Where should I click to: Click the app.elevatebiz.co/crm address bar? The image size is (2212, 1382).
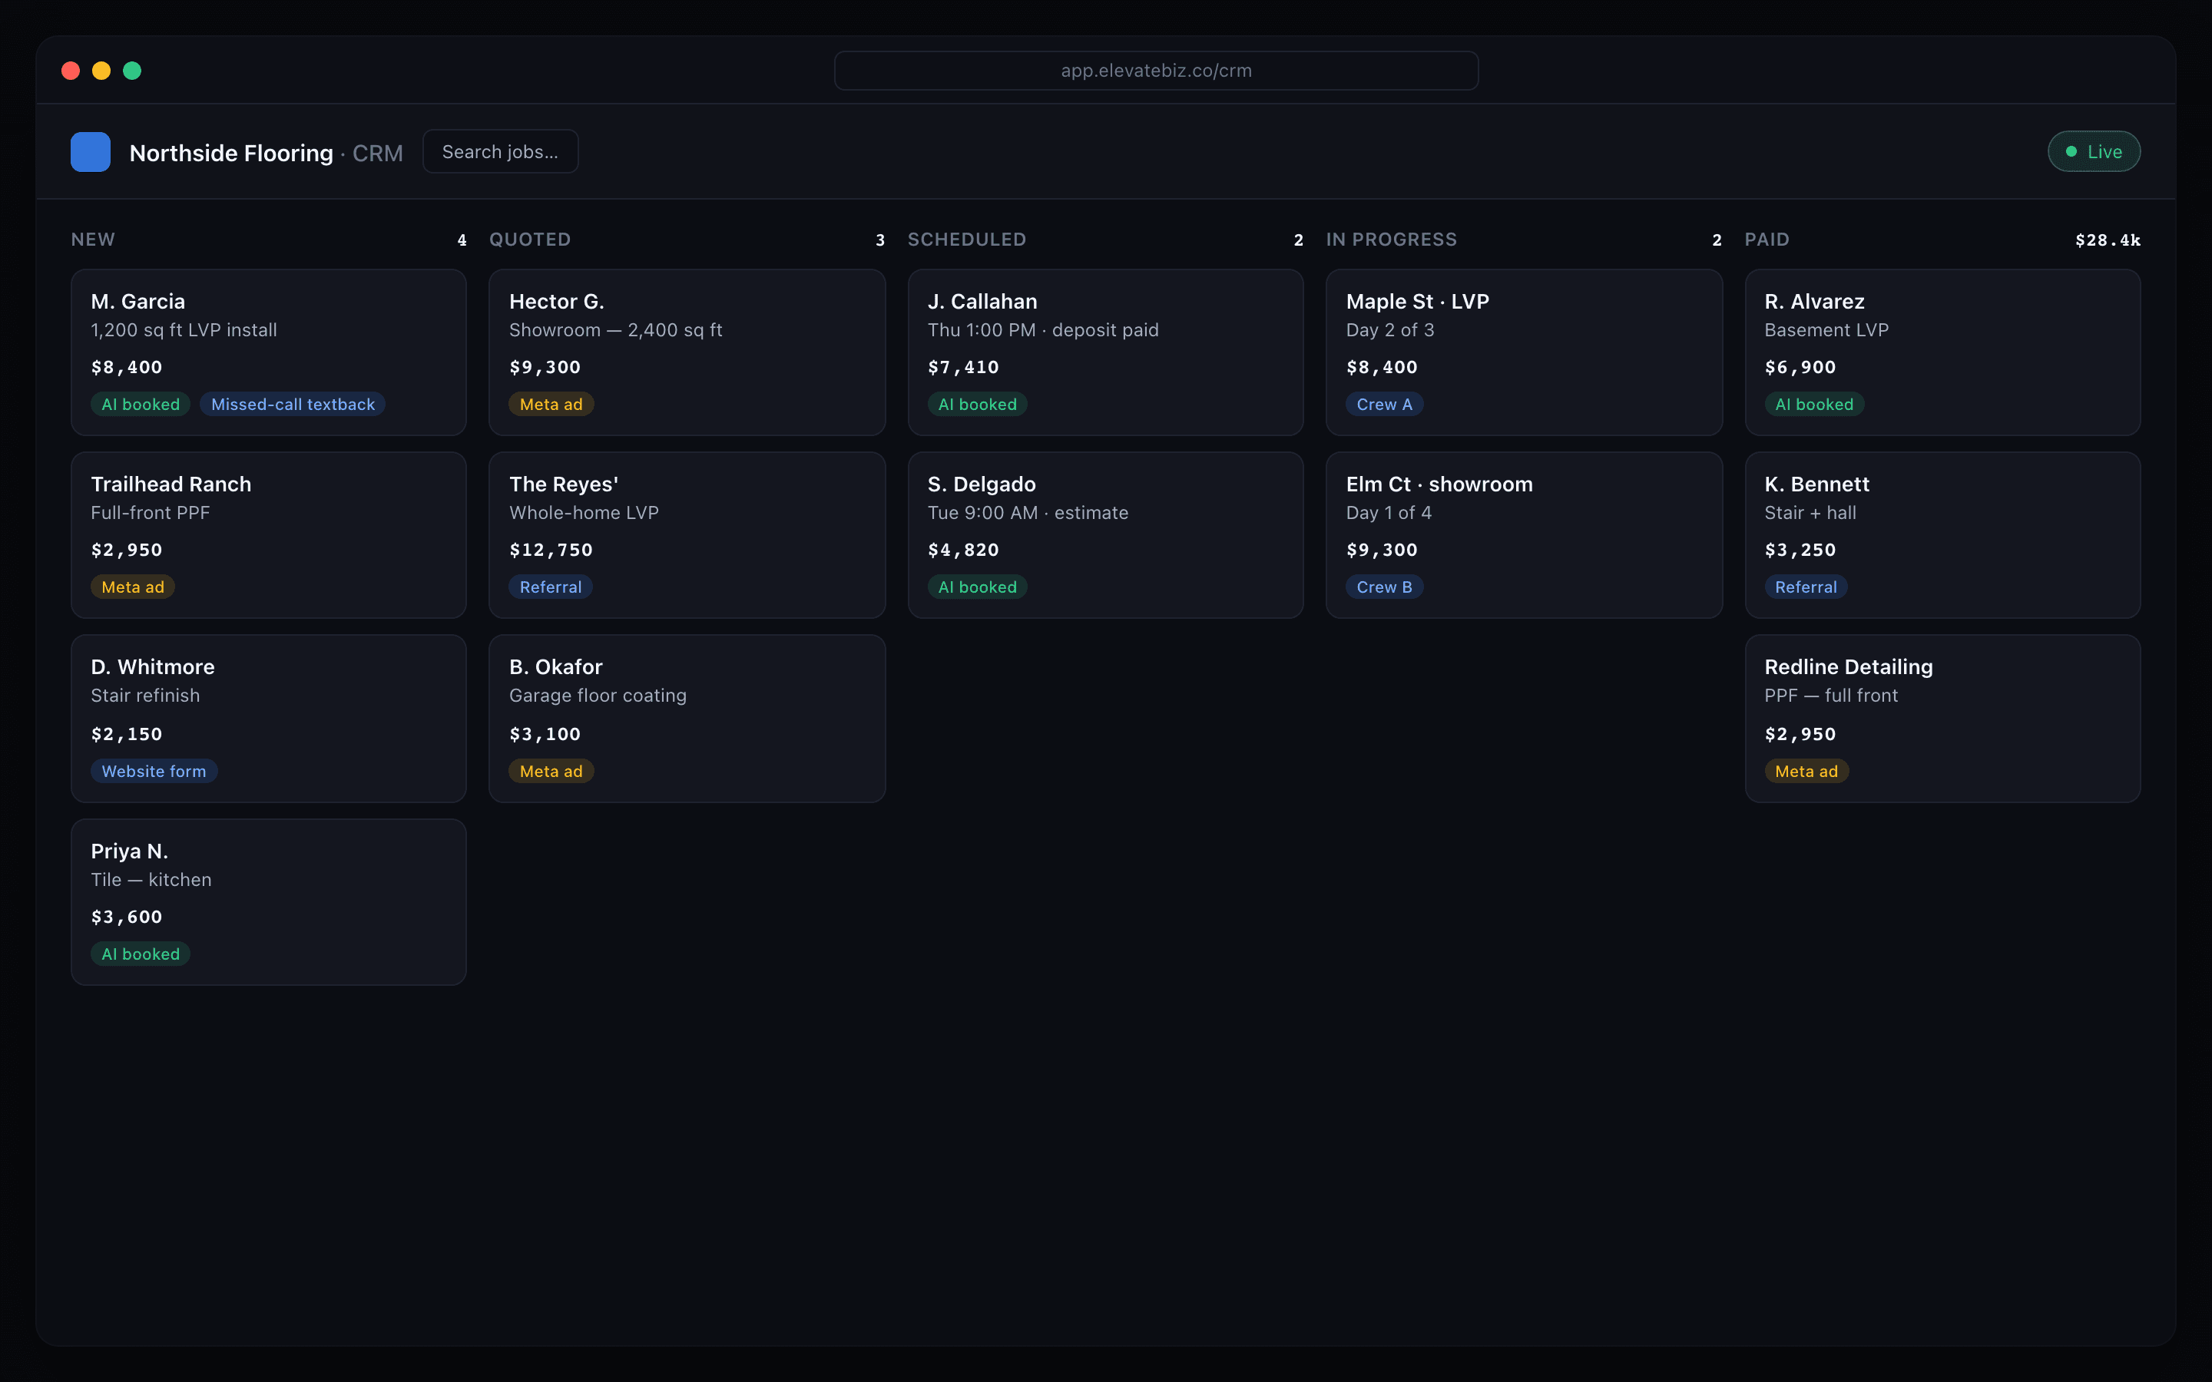pyautogui.click(x=1156, y=71)
